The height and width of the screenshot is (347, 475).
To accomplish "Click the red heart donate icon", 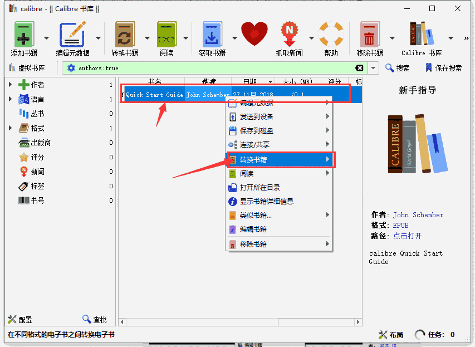I will coord(254,33).
